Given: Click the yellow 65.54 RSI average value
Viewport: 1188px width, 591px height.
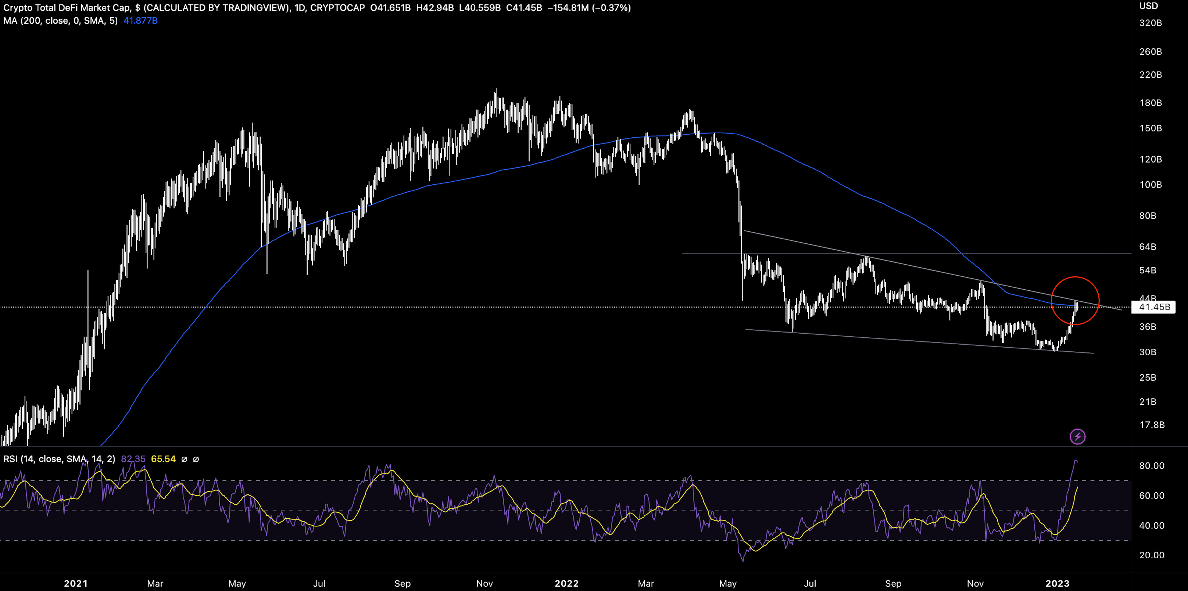Looking at the screenshot, I should pyautogui.click(x=163, y=459).
